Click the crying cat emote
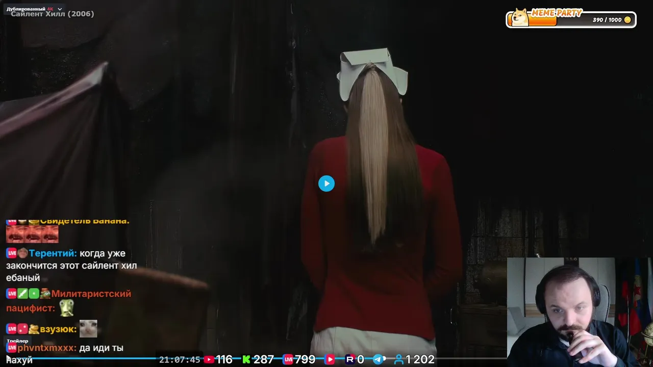 88,329
